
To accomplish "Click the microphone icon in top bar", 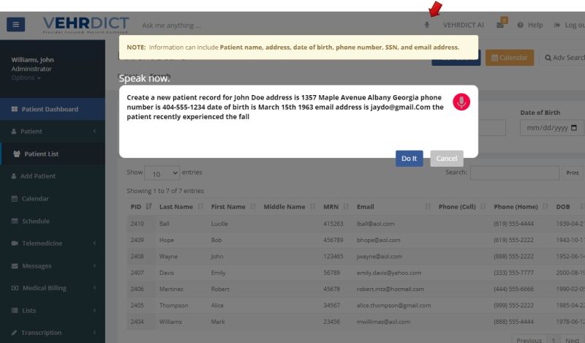I will [427, 25].
